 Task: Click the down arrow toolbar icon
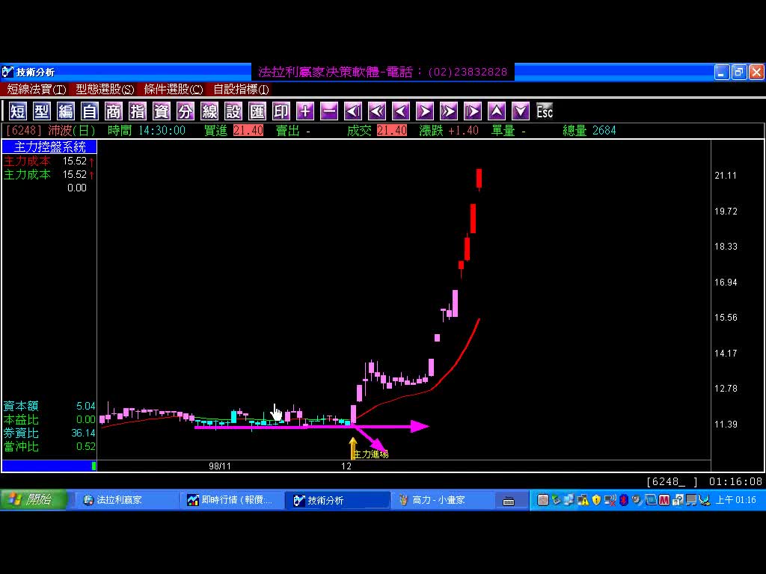[521, 111]
